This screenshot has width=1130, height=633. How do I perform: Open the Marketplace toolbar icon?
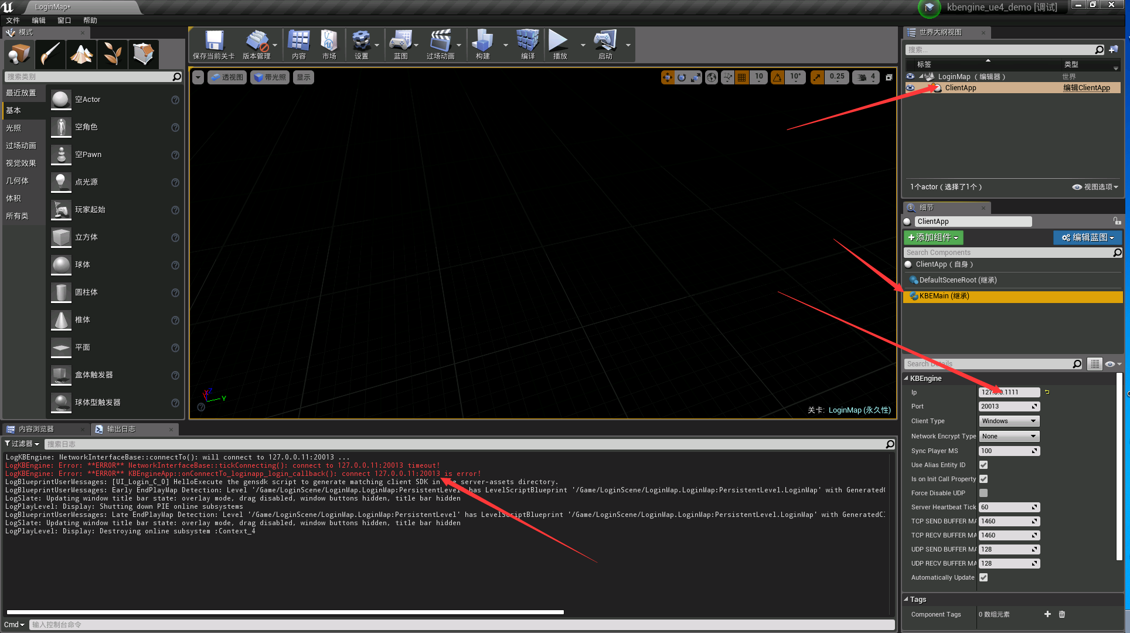[329, 45]
